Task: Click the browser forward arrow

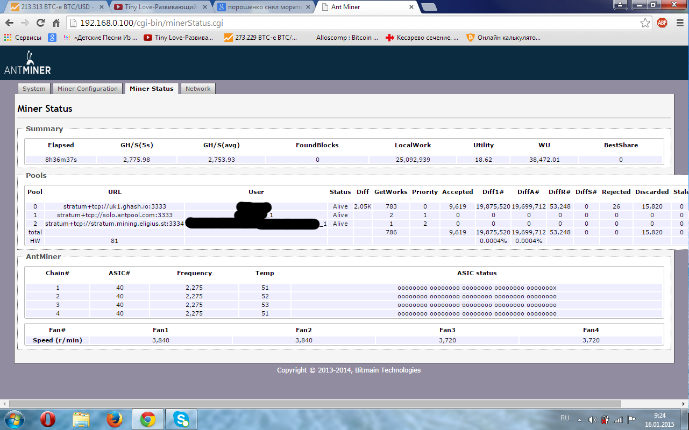Action: click(25, 23)
